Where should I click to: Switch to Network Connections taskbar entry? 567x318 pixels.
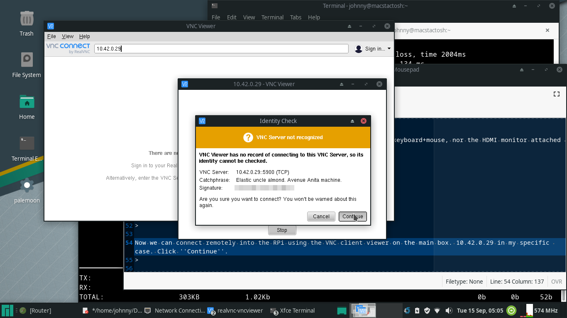point(175,311)
